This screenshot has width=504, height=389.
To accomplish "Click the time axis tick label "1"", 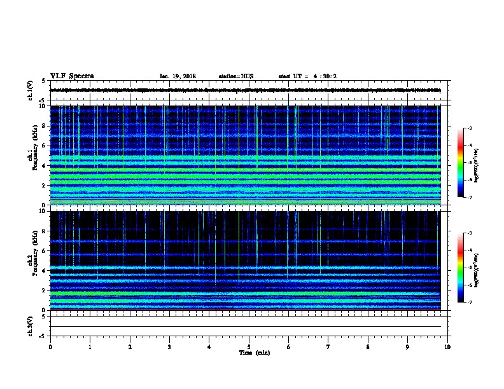I will coord(90,347).
